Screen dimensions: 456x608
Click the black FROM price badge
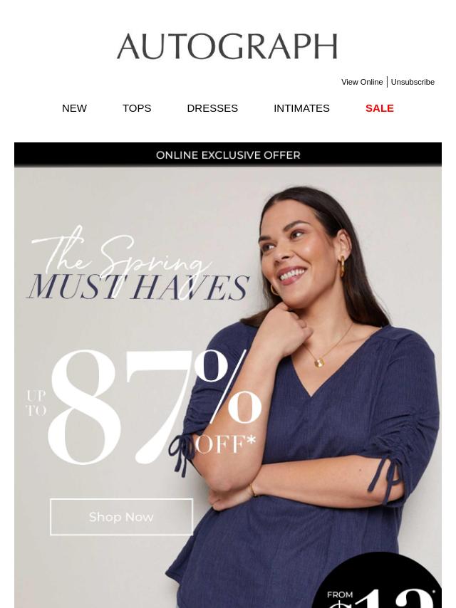[376, 580]
